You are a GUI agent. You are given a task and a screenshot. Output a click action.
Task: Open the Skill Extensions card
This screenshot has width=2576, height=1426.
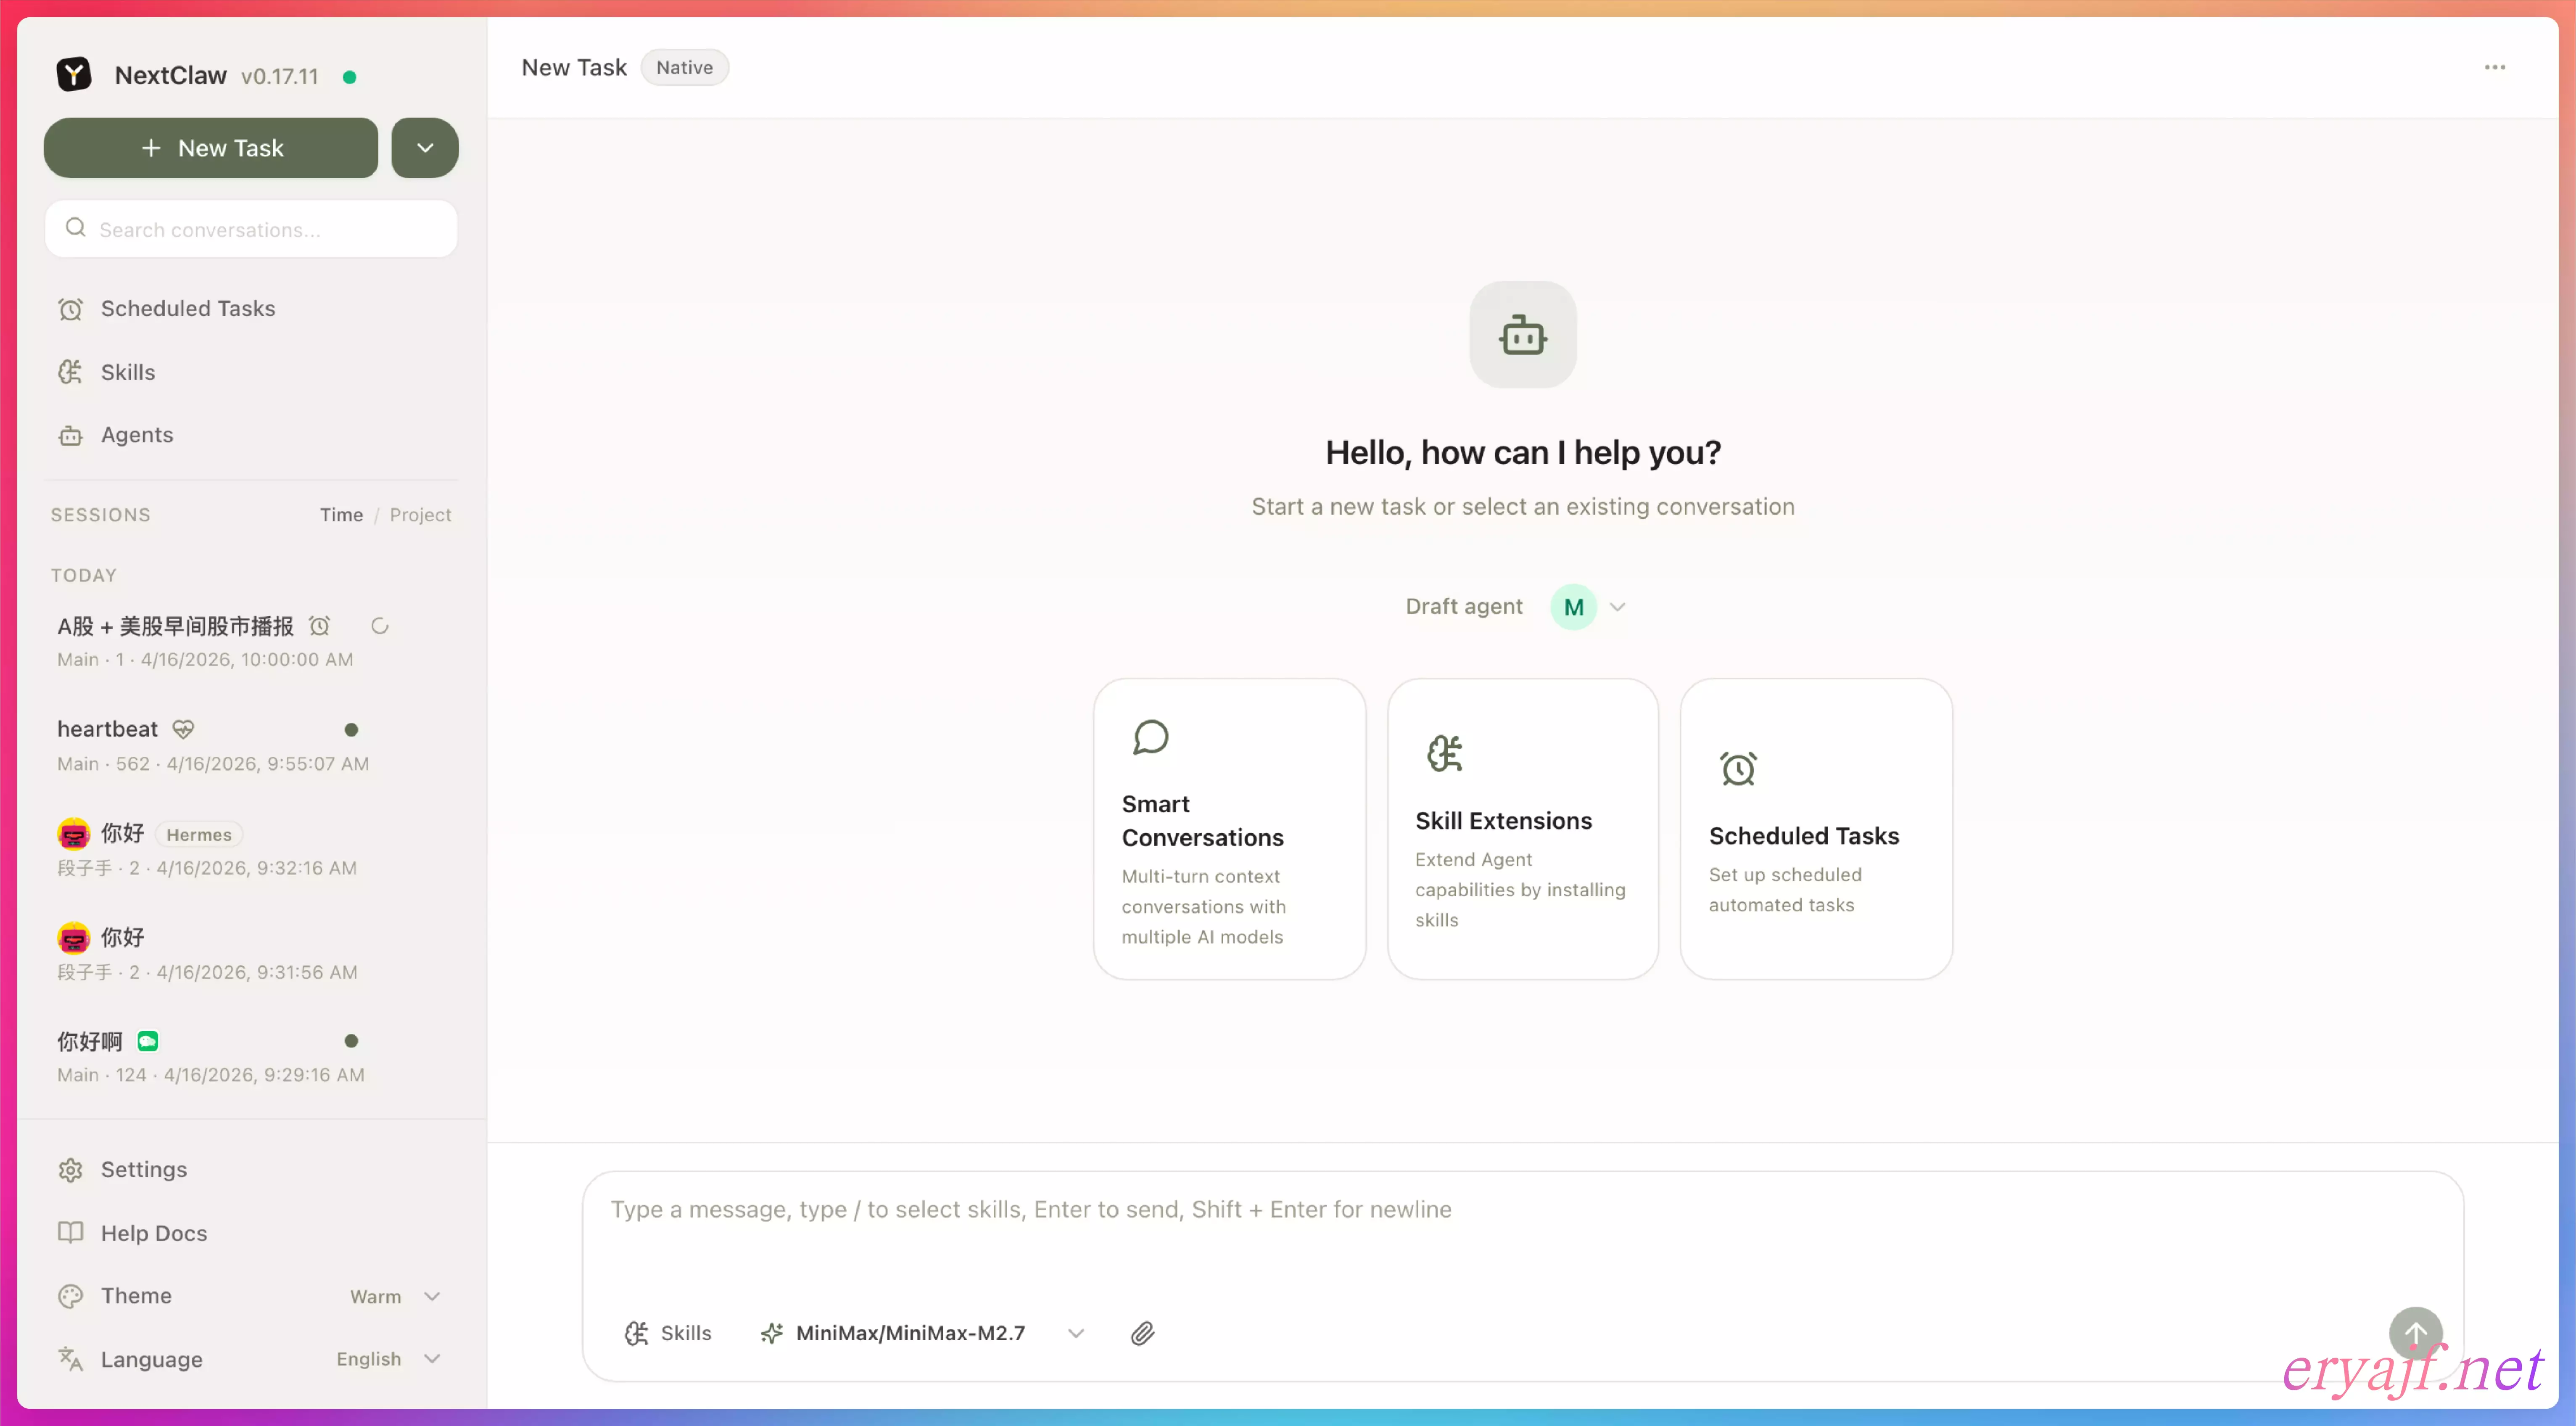tap(1522, 829)
